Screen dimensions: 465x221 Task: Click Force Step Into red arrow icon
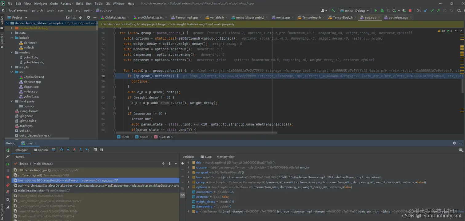tap(74, 150)
